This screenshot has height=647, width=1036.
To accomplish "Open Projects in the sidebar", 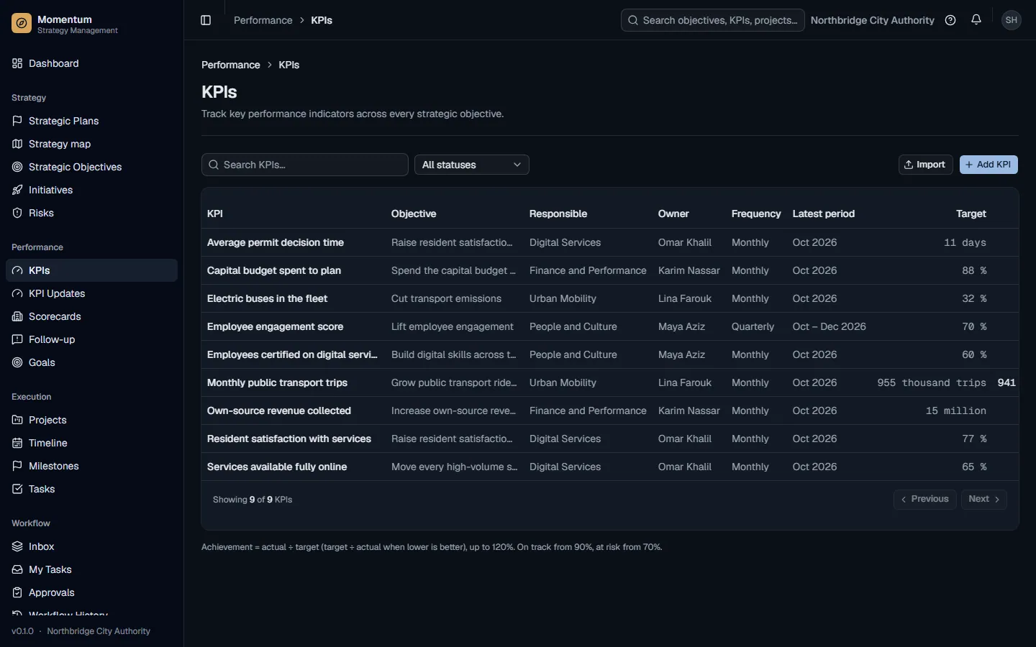I will (x=91, y=420).
